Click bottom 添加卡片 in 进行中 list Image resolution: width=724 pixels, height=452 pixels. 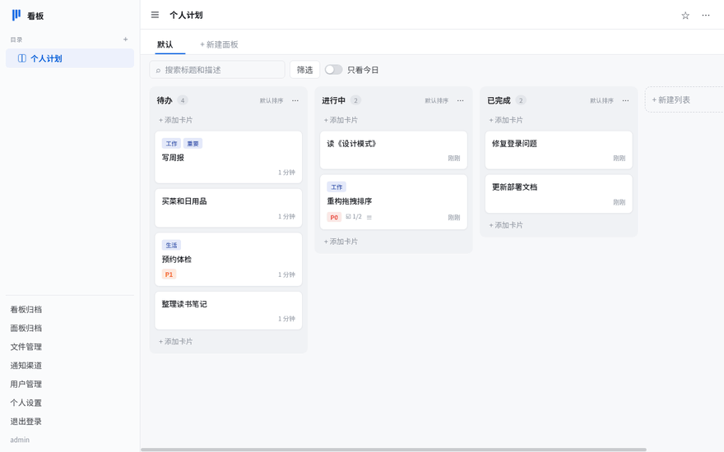coord(341,242)
